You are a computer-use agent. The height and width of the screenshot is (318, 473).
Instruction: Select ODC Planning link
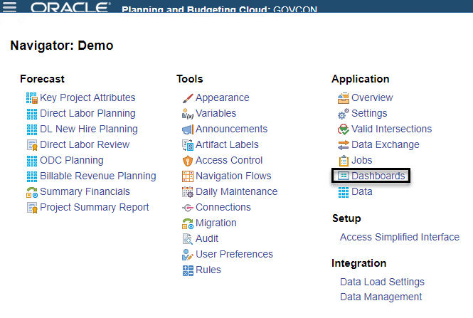[x=72, y=160]
